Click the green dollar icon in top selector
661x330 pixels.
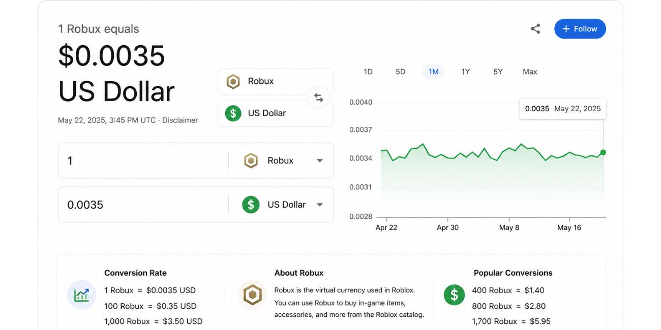click(x=233, y=113)
